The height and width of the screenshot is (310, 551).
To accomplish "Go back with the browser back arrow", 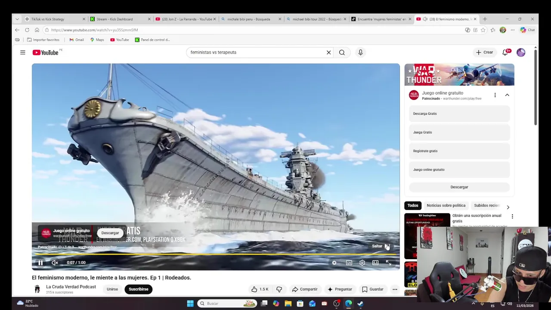I will coord(17,30).
